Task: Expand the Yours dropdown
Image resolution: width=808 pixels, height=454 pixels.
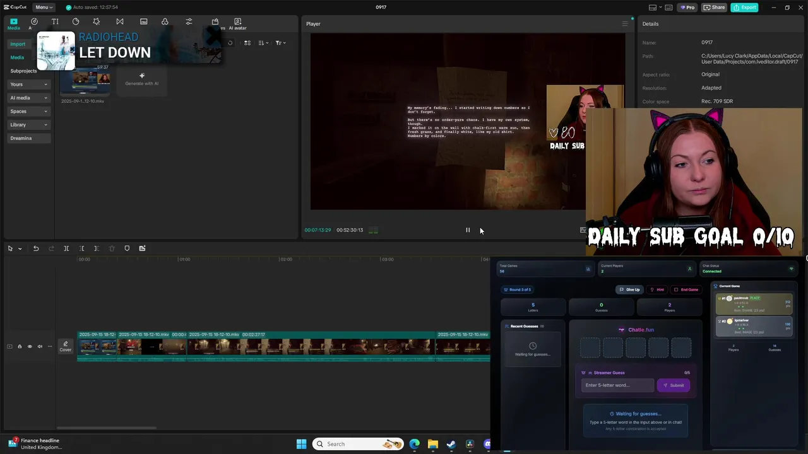Action: [x=28, y=84]
